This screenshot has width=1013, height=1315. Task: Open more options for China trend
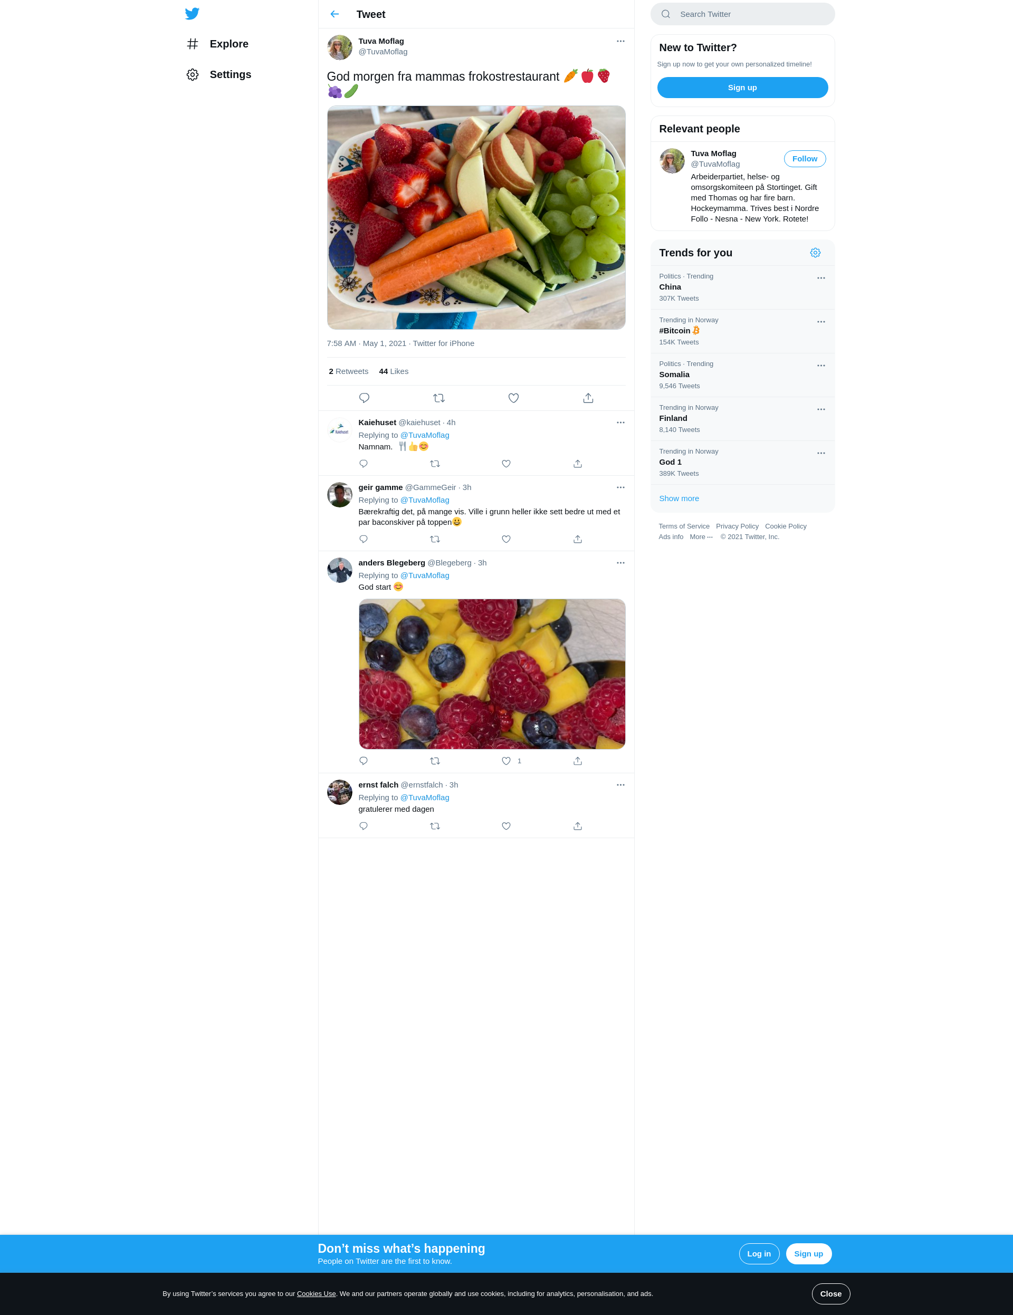point(821,278)
